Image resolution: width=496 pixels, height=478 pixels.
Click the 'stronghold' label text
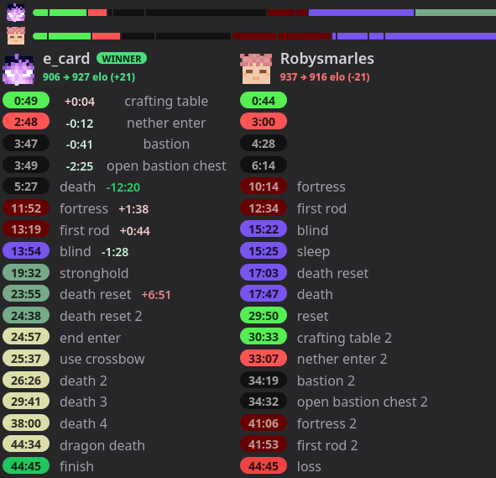click(94, 273)
